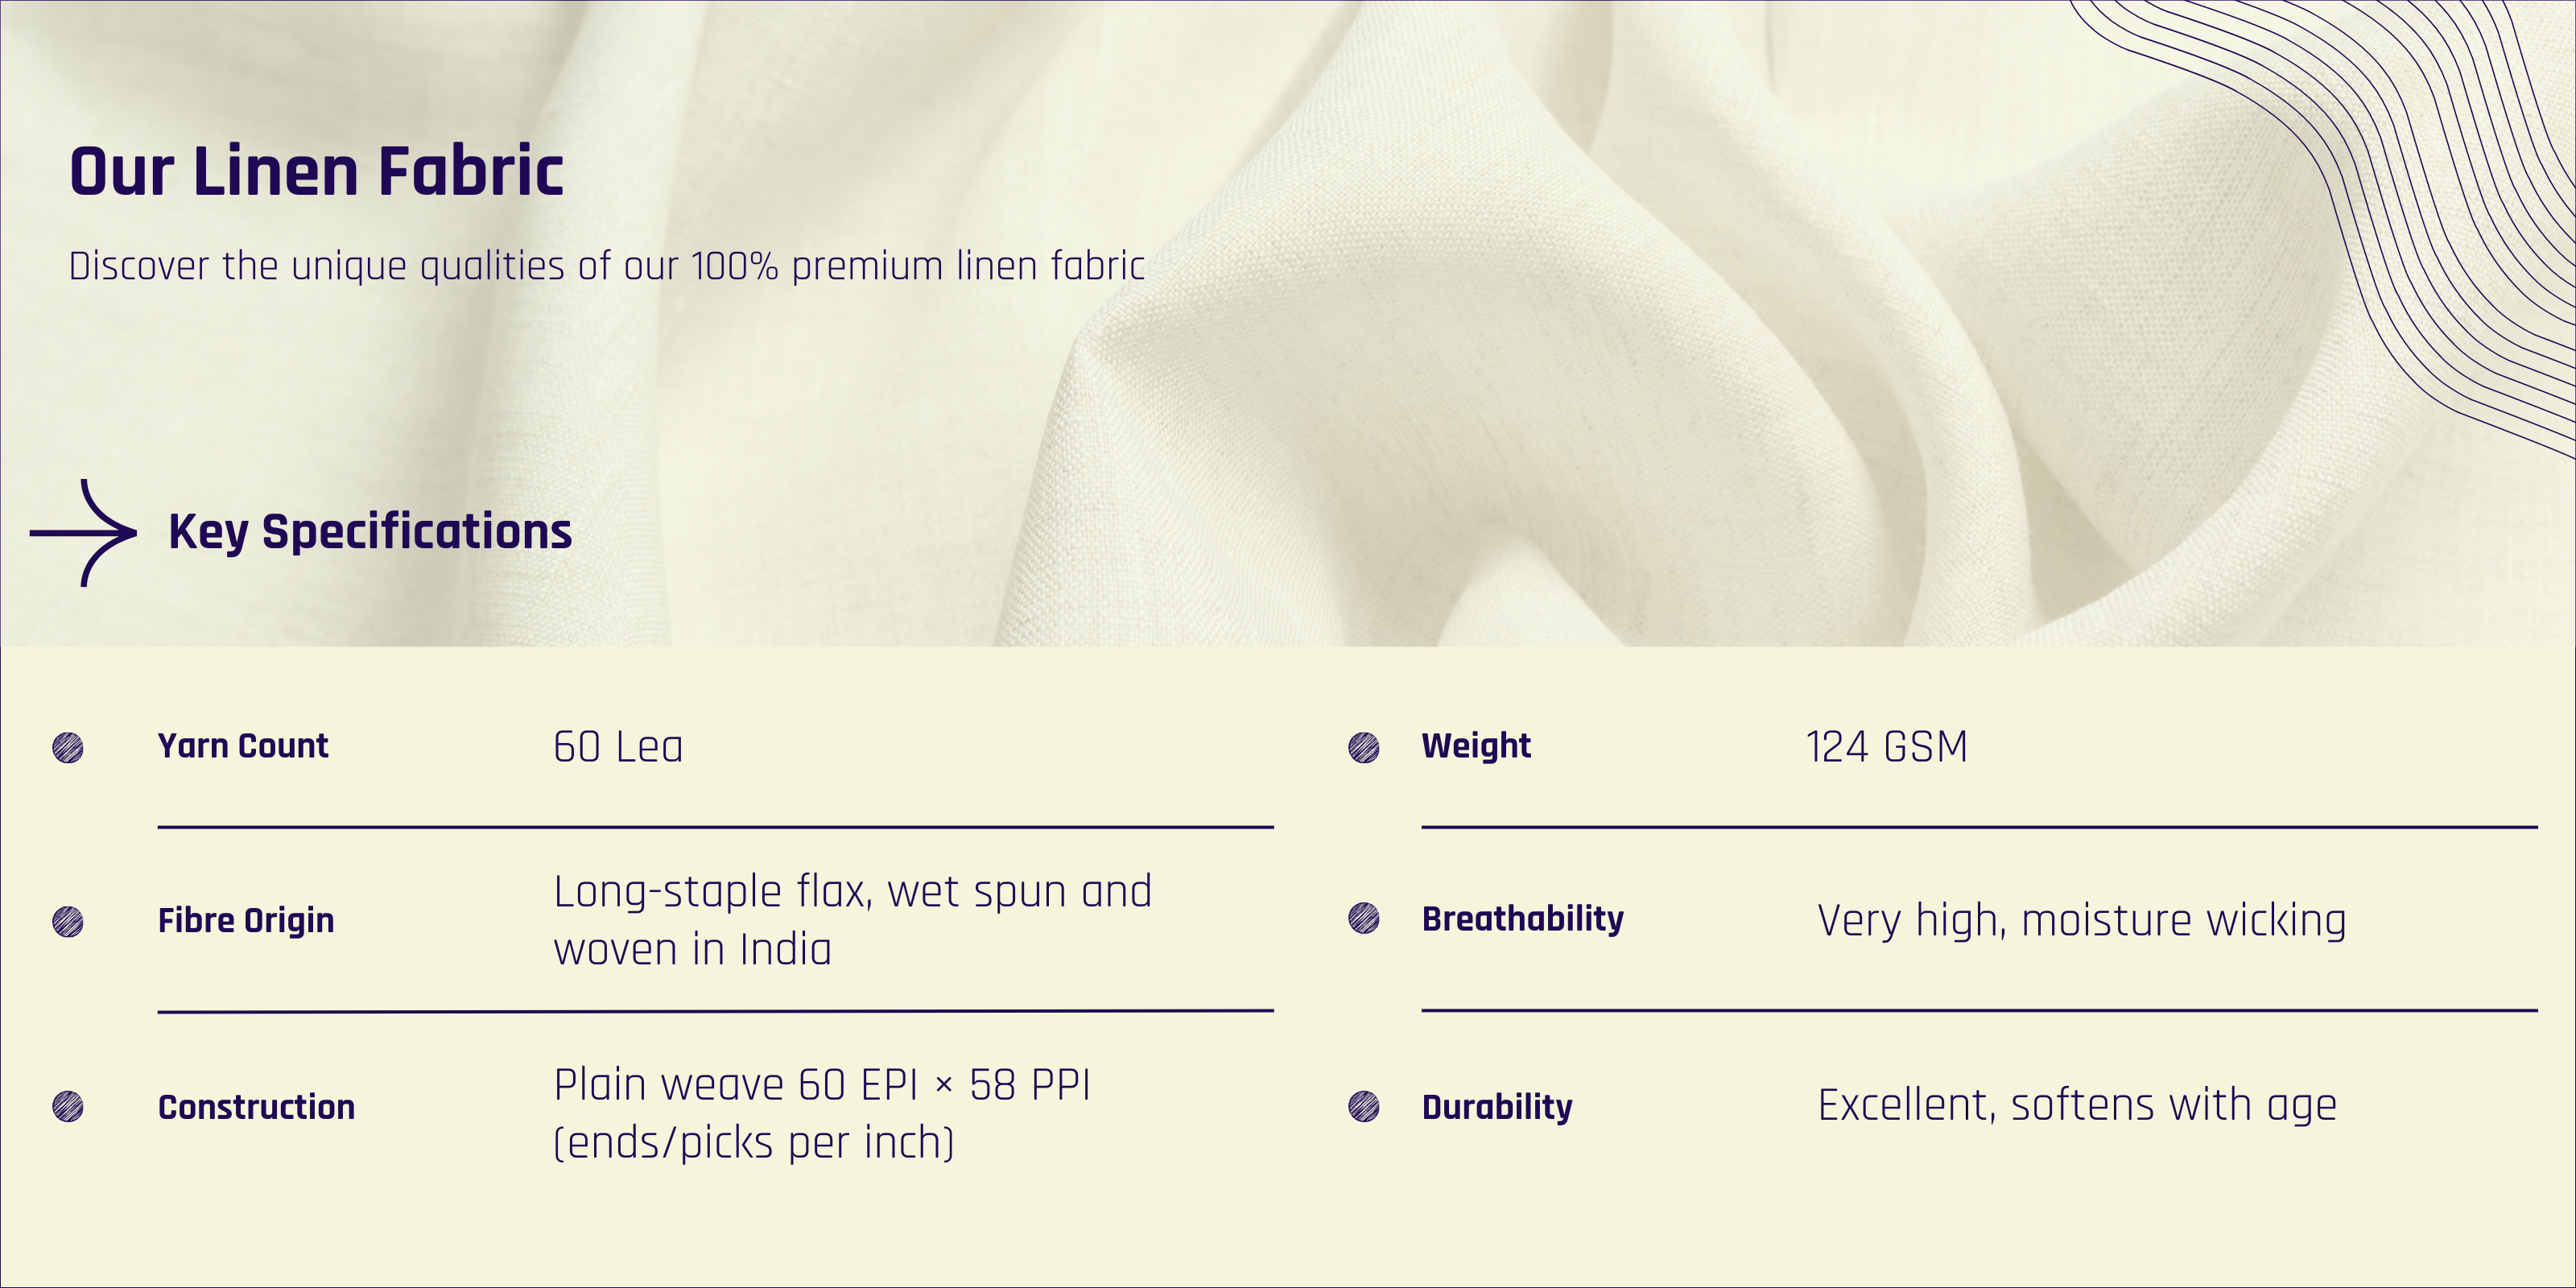Select the Yarn Count label
The image size is (2576, 1288).
[243, 746]
